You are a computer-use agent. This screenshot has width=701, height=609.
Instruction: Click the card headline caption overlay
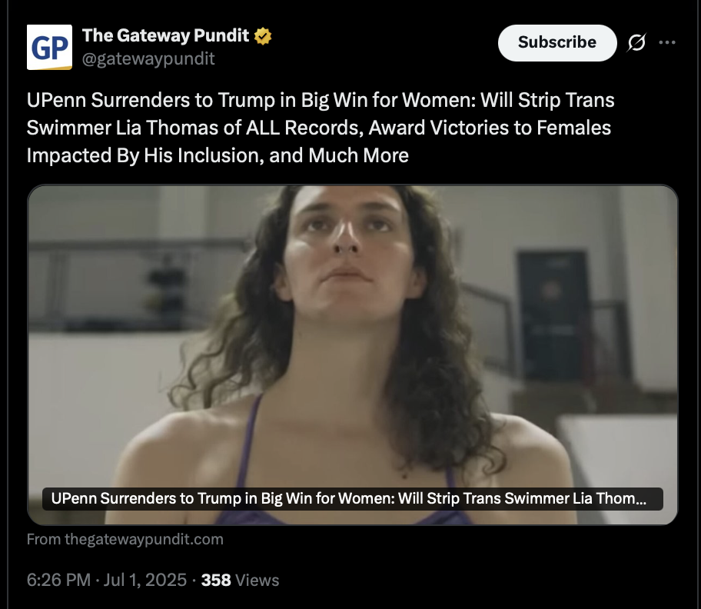tap(352, 498)
